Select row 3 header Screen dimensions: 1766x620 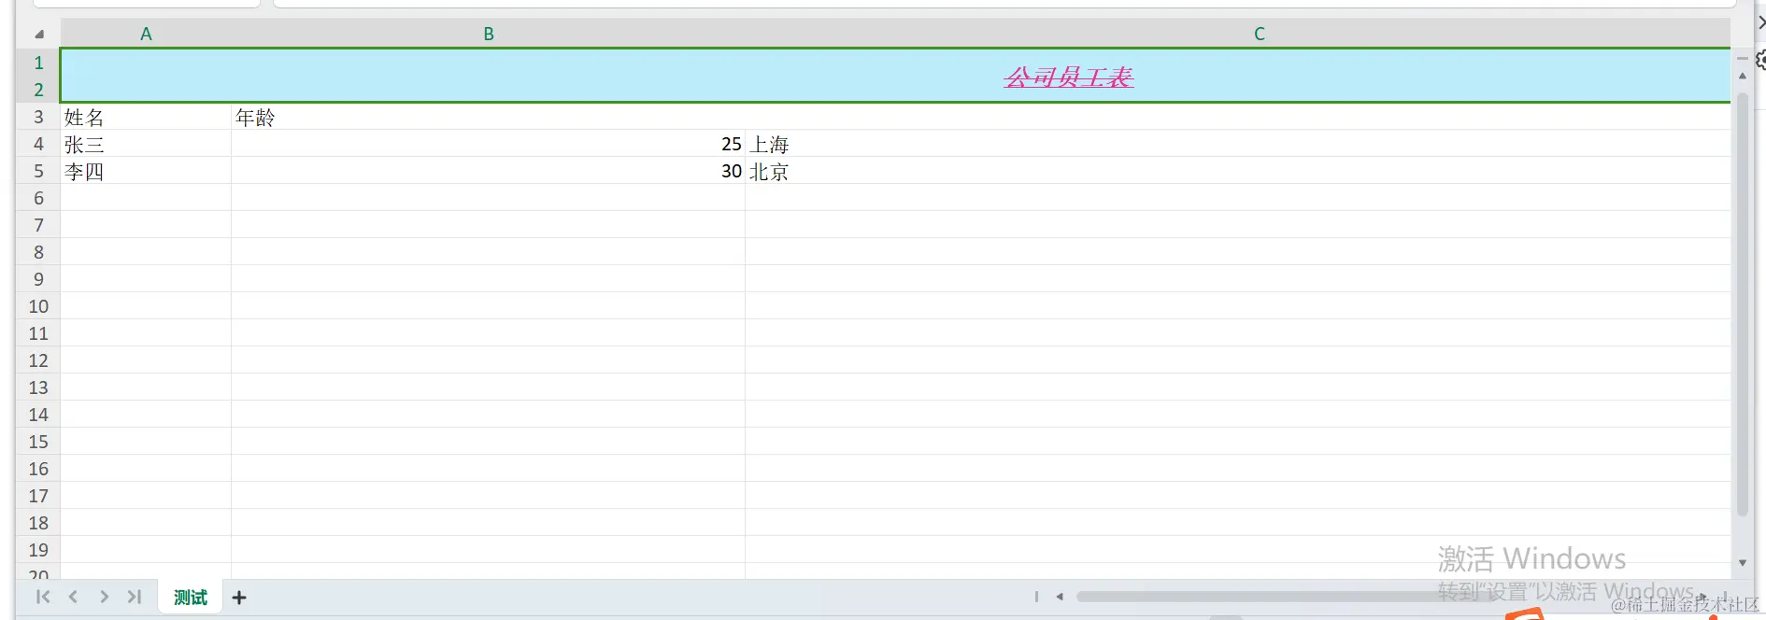[38, 117]
